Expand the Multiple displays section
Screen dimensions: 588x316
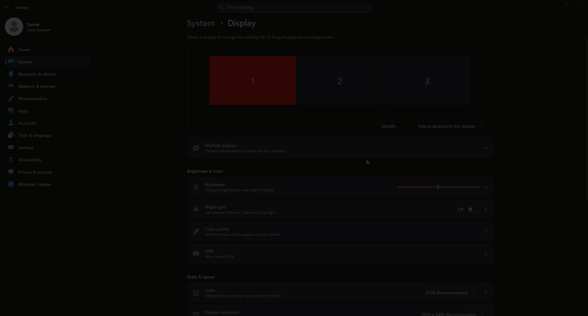pyautogui.click(x=486, y=148)
